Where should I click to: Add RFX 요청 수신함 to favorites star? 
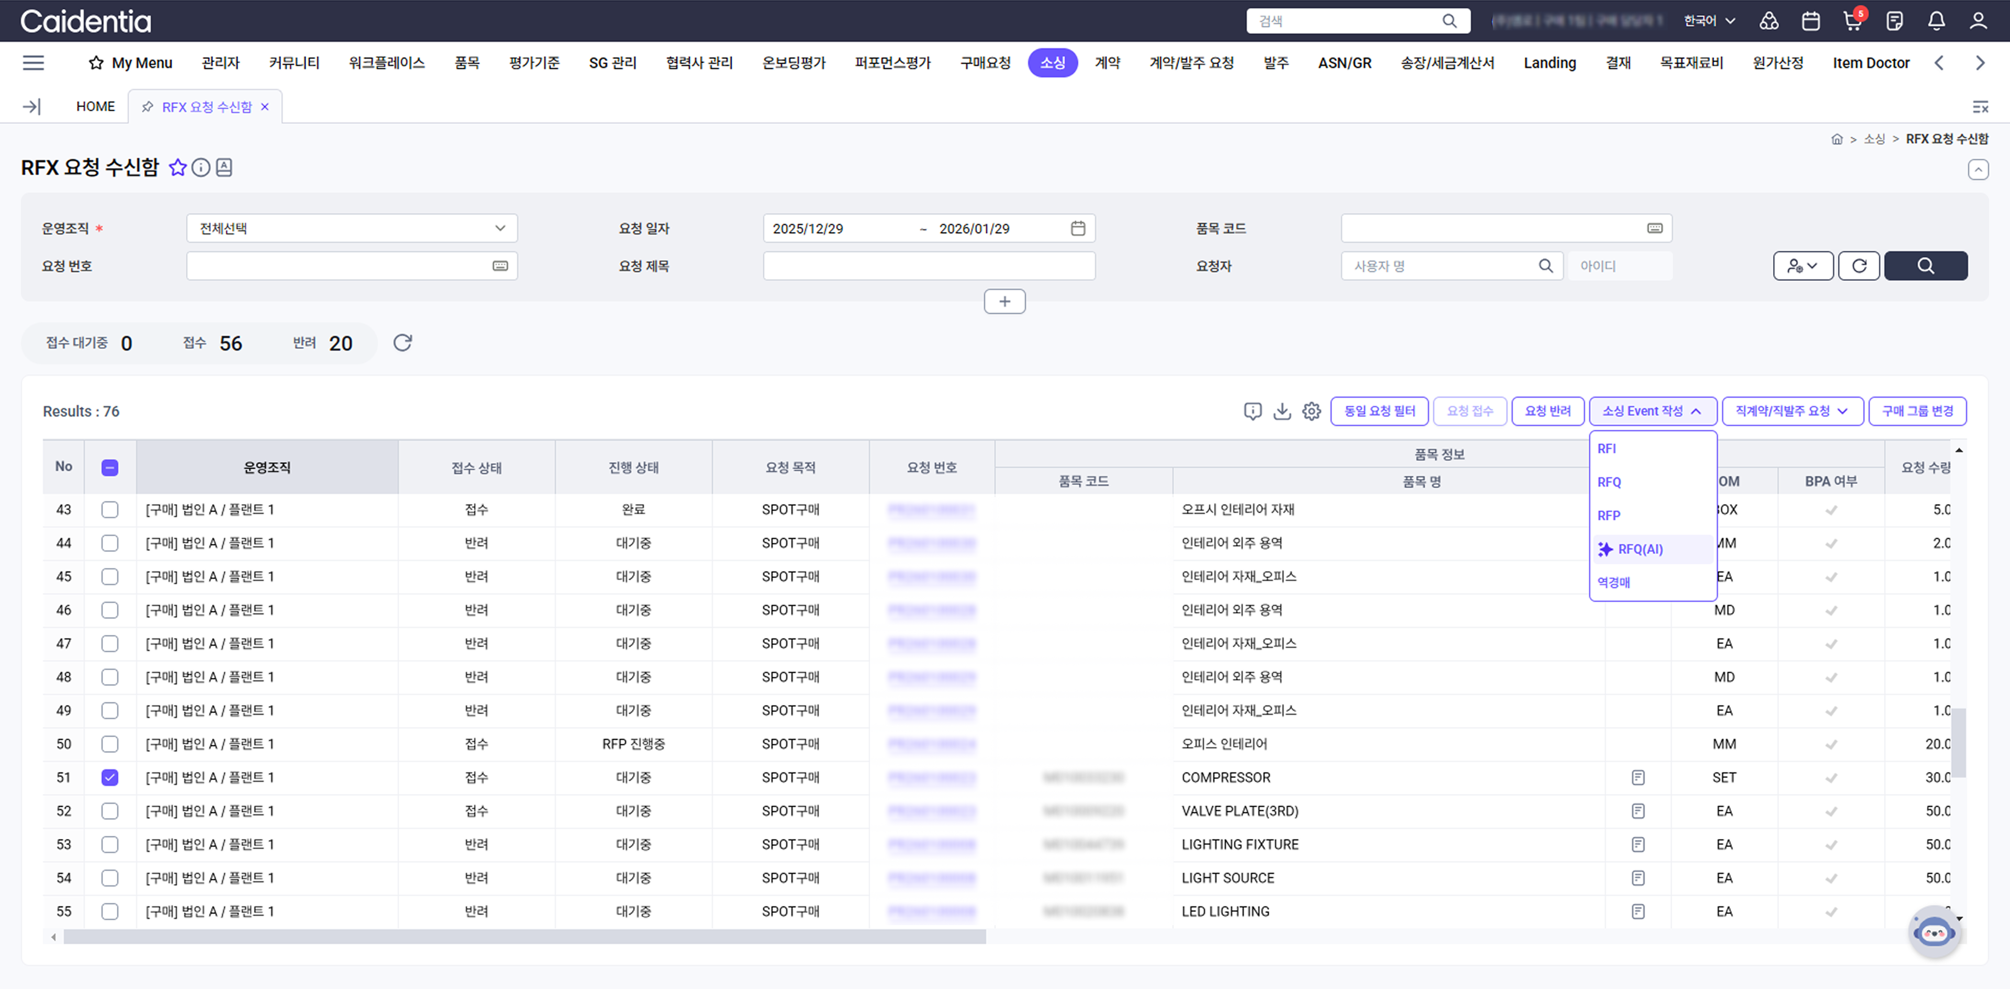(x=178, y=167)
